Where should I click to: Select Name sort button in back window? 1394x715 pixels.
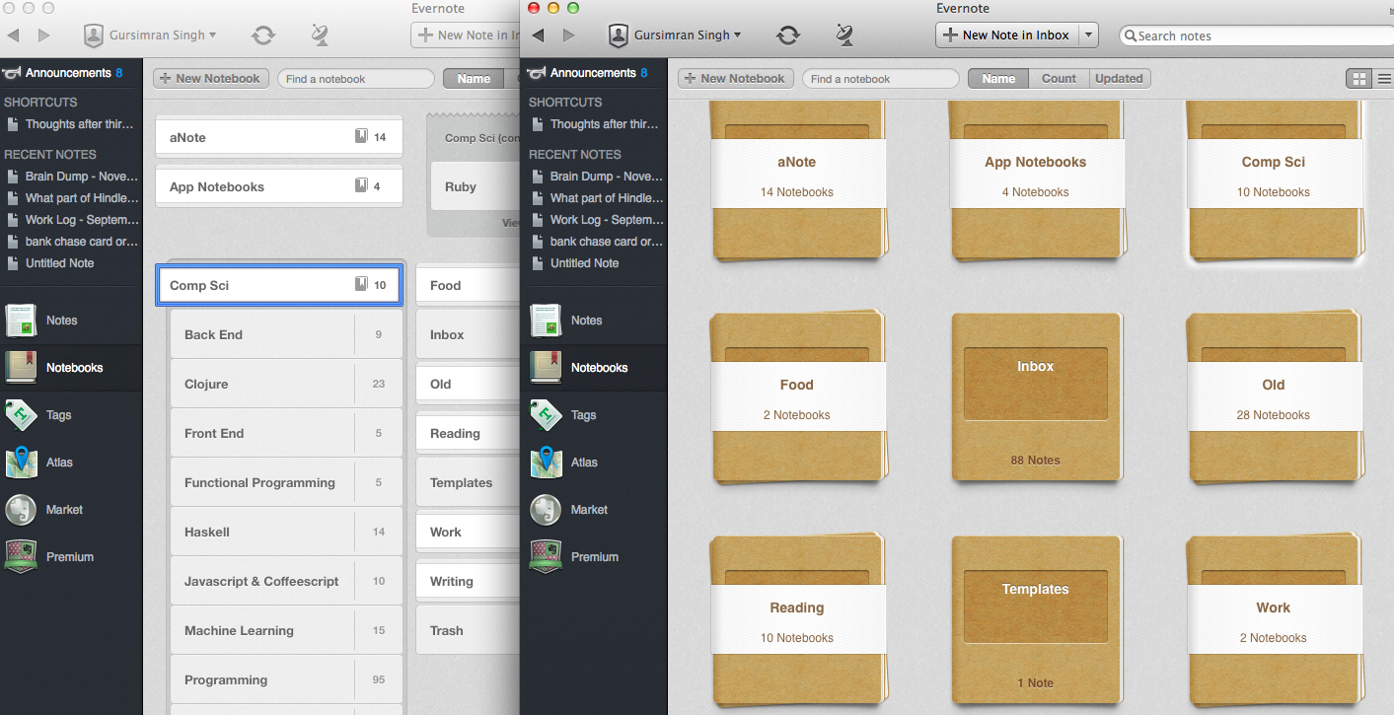474,79
